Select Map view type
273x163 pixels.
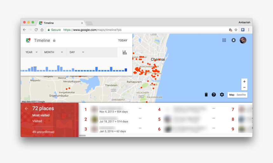pyautogui.click(x=231, y=95)
